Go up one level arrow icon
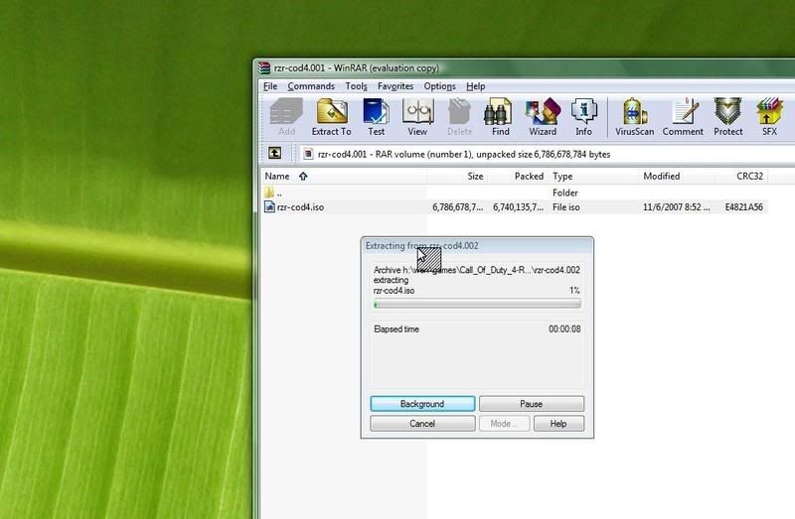The height and width of the screenshot is (519, 795). pyautogui.click(x=275, y=153)
